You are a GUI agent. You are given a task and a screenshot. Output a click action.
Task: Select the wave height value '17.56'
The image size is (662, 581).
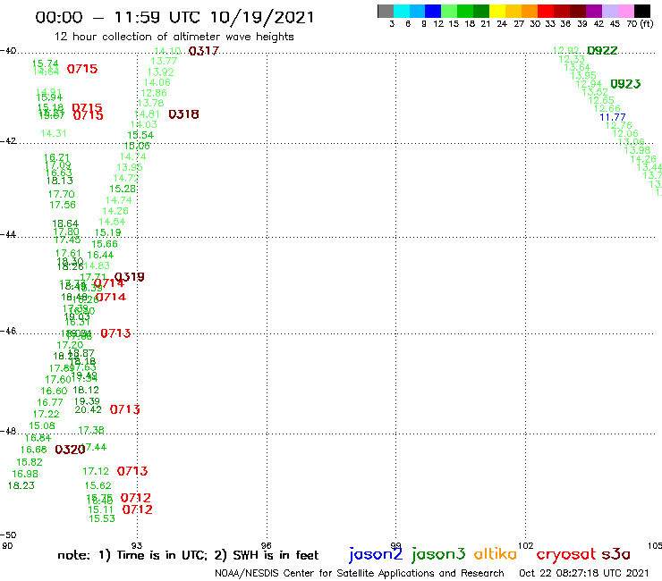63,205
